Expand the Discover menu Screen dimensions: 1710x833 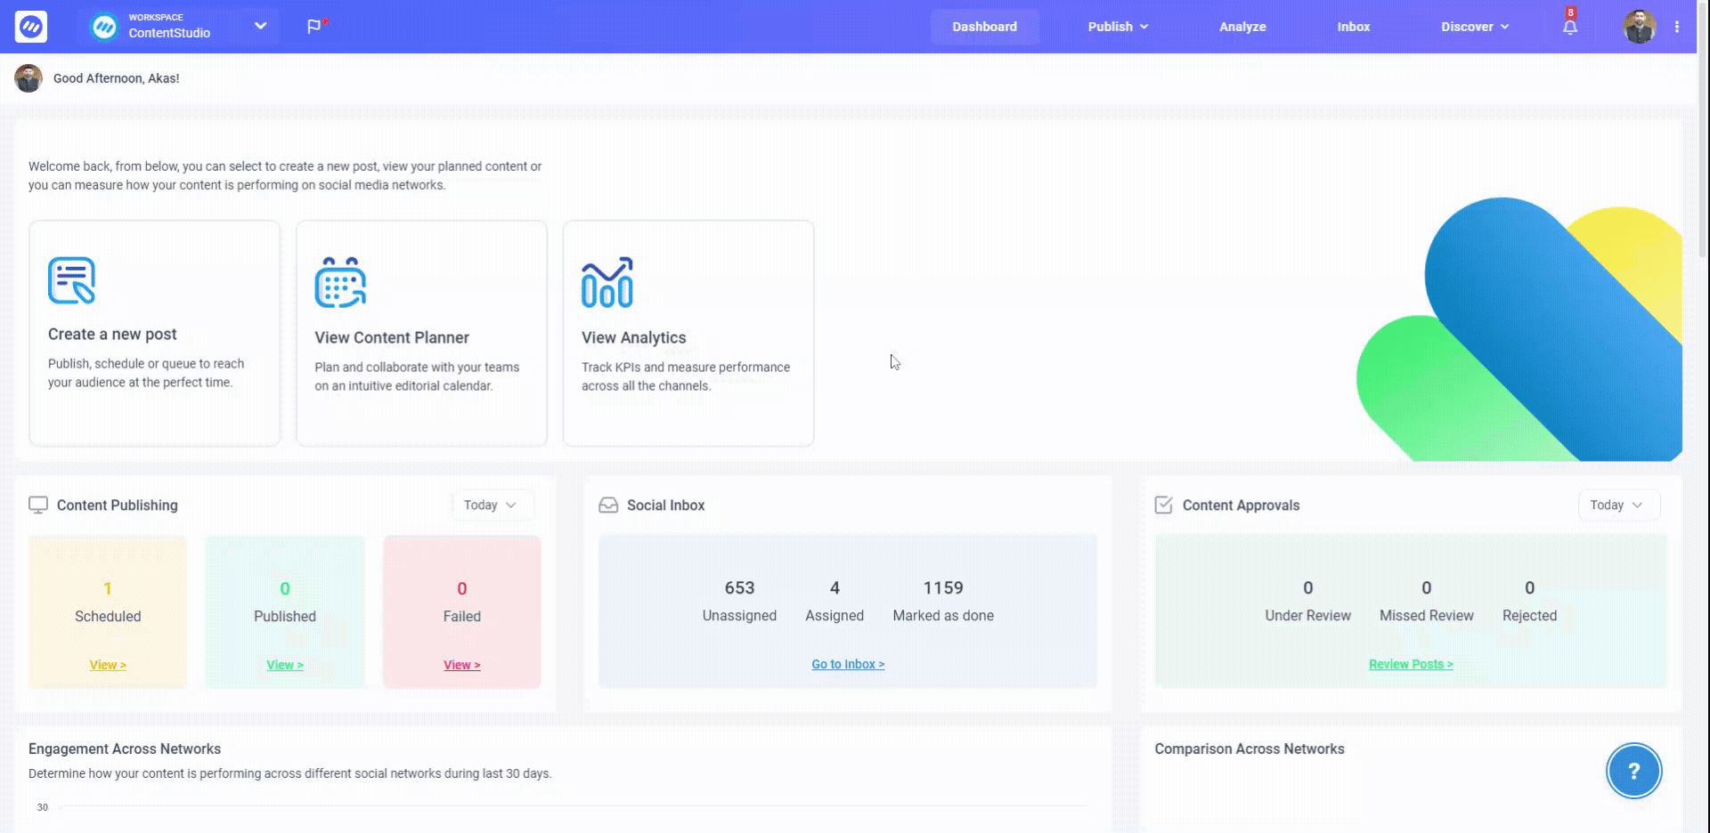click(1475, 27)
